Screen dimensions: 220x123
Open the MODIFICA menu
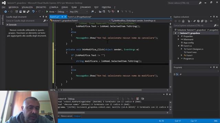[13, 7]
